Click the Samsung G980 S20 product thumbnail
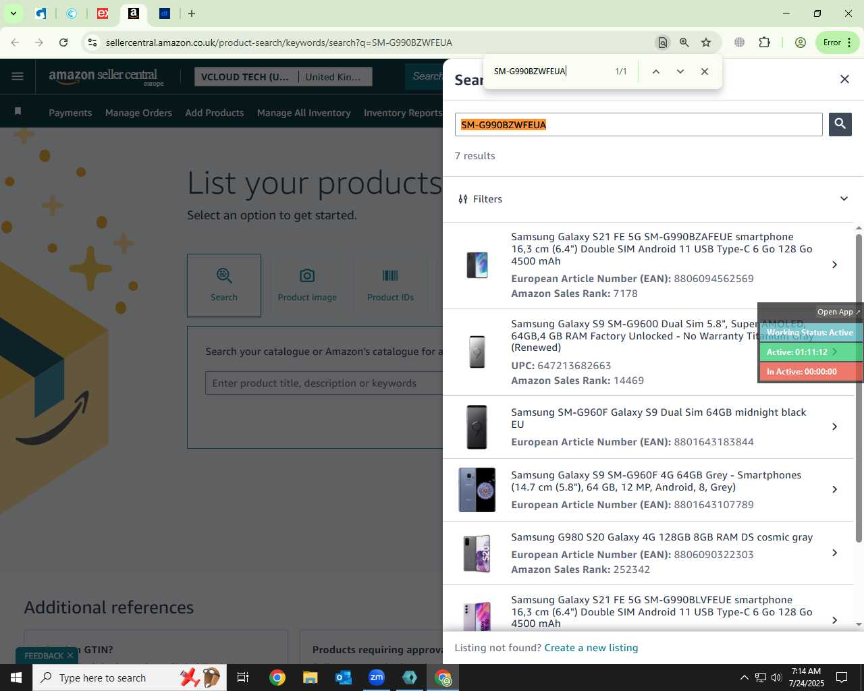This screenshot has width=864, height=691. click(x=477, y=553)
